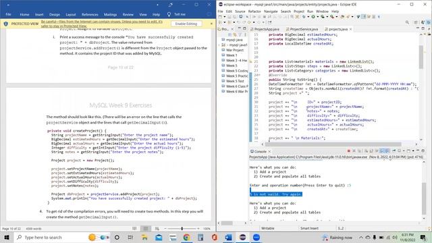Screen dimensions: 432x243
Task: Open Word References tab
Action: (90, 14)
